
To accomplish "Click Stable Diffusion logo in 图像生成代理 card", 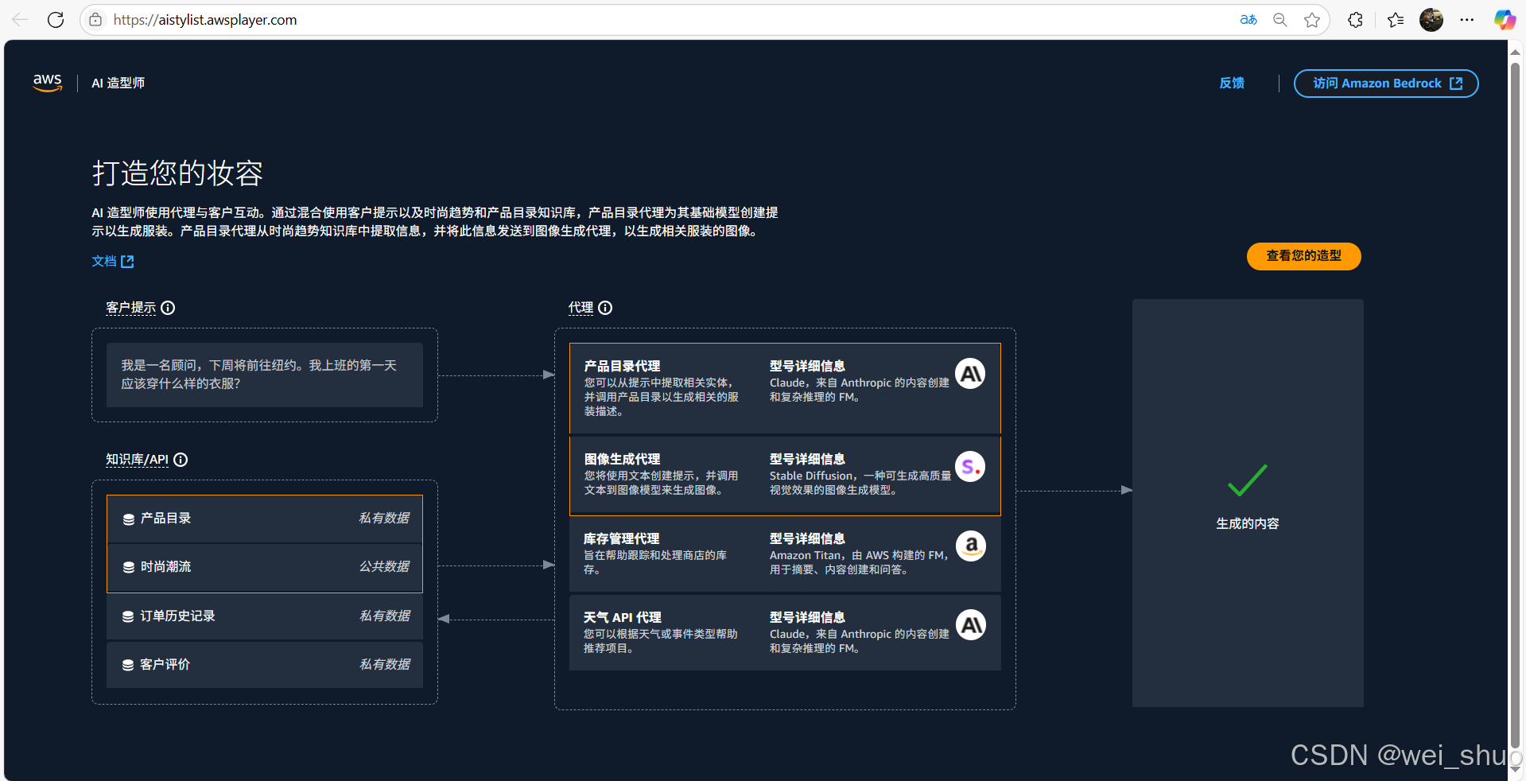I will (x=970, y=467).
